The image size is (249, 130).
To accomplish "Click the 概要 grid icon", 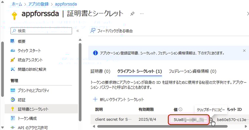I will pyautogui.click(x=12, y=41).
